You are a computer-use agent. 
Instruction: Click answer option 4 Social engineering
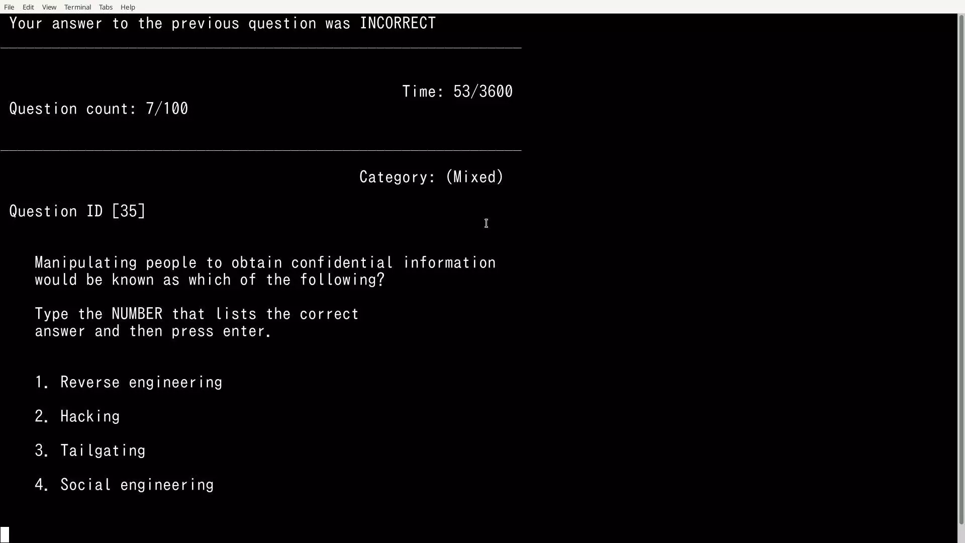click(x=137, y=485)
